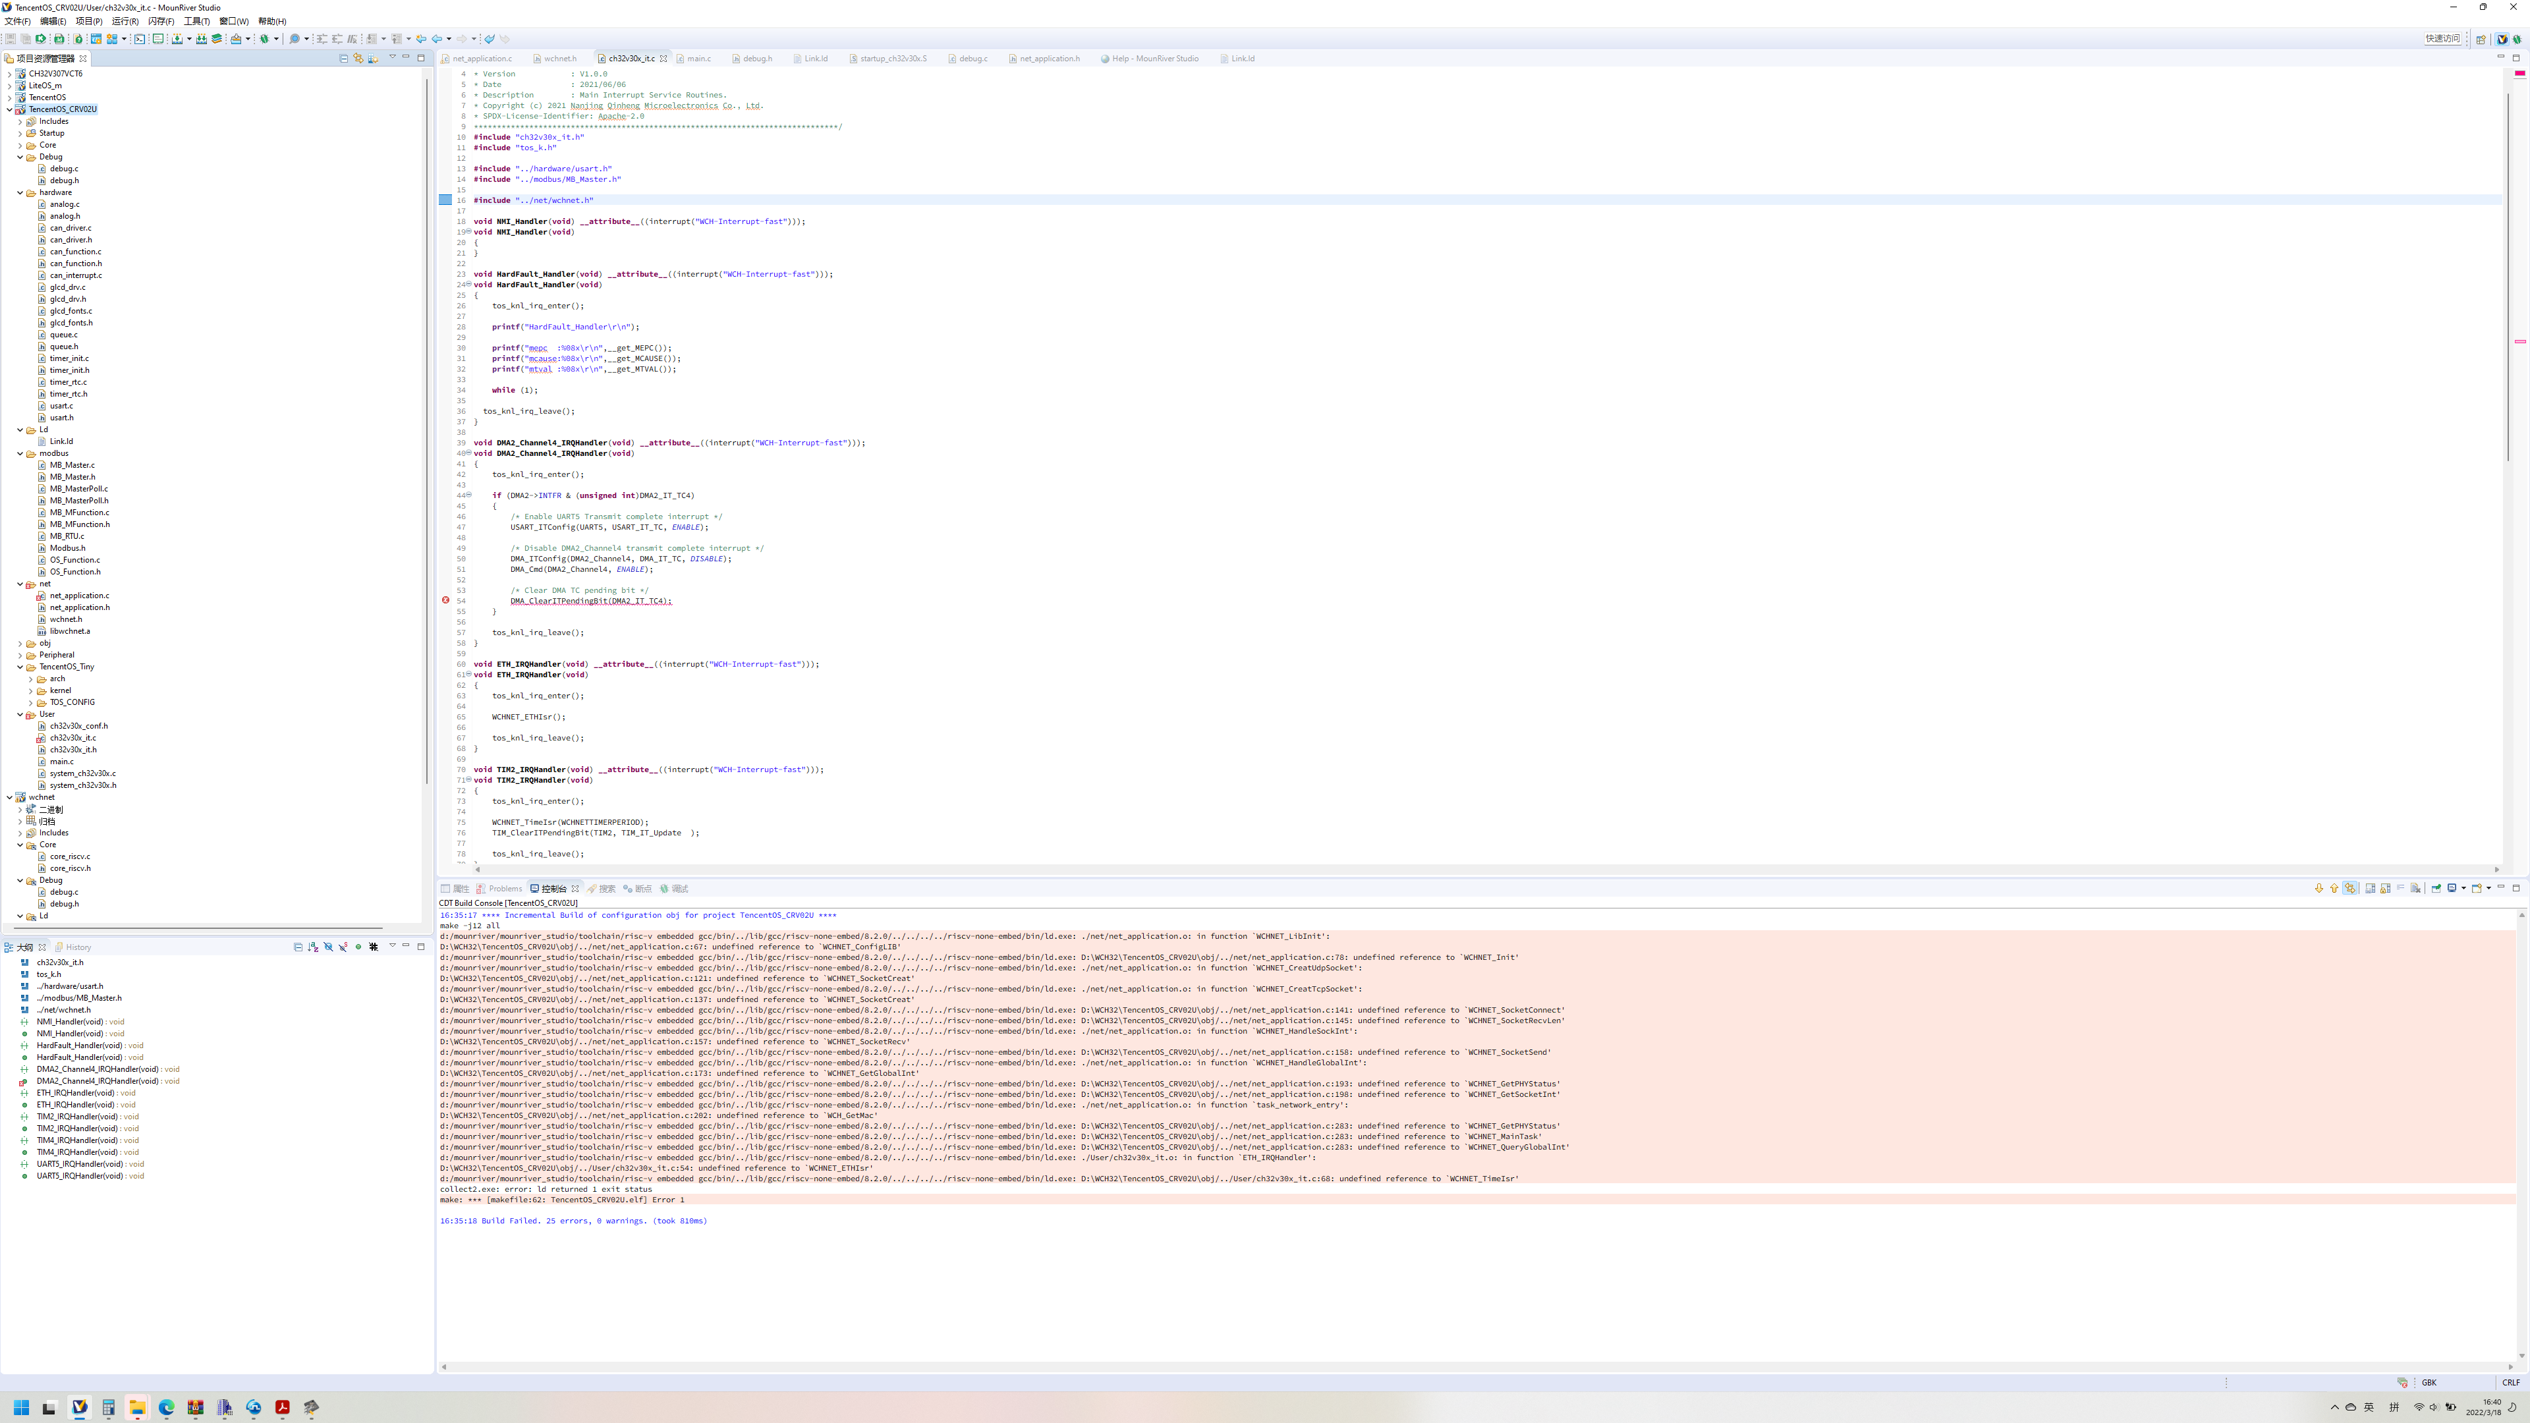Click the Windows Start button
This screenshot has height=1423, width=2530.
coord(22,1407)
